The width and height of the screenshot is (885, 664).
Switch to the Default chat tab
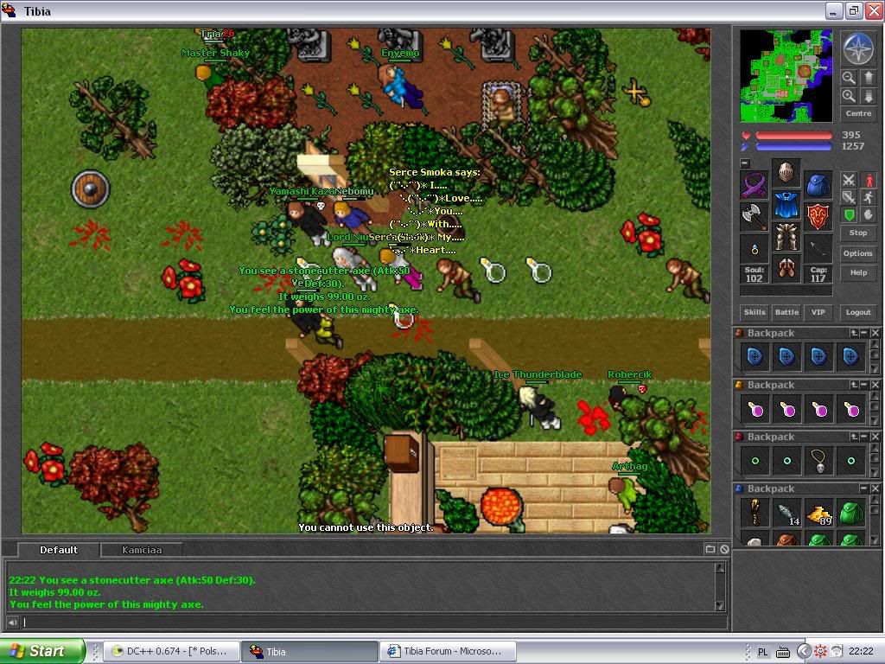[x=59, y=550]
